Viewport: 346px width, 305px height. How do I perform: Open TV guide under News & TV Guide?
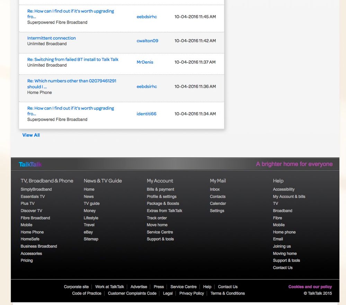(91, 204)
